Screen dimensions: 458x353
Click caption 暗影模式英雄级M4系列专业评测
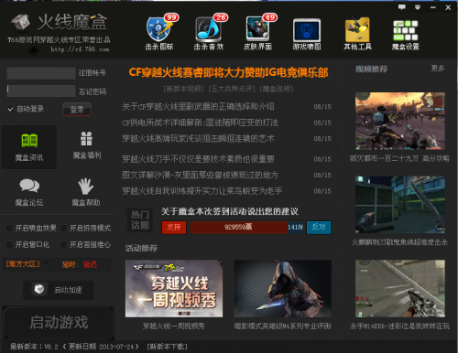282,326
